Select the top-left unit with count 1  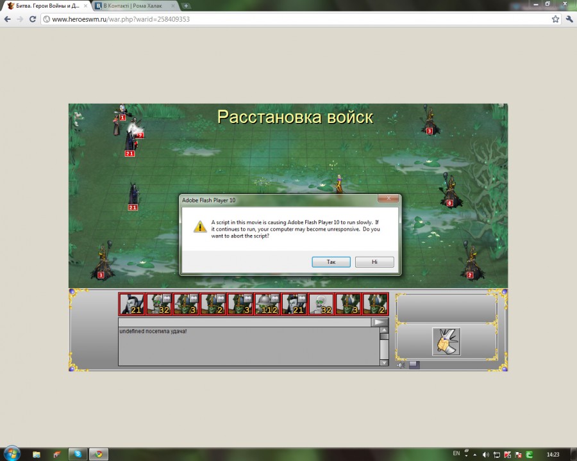[121, 112]
